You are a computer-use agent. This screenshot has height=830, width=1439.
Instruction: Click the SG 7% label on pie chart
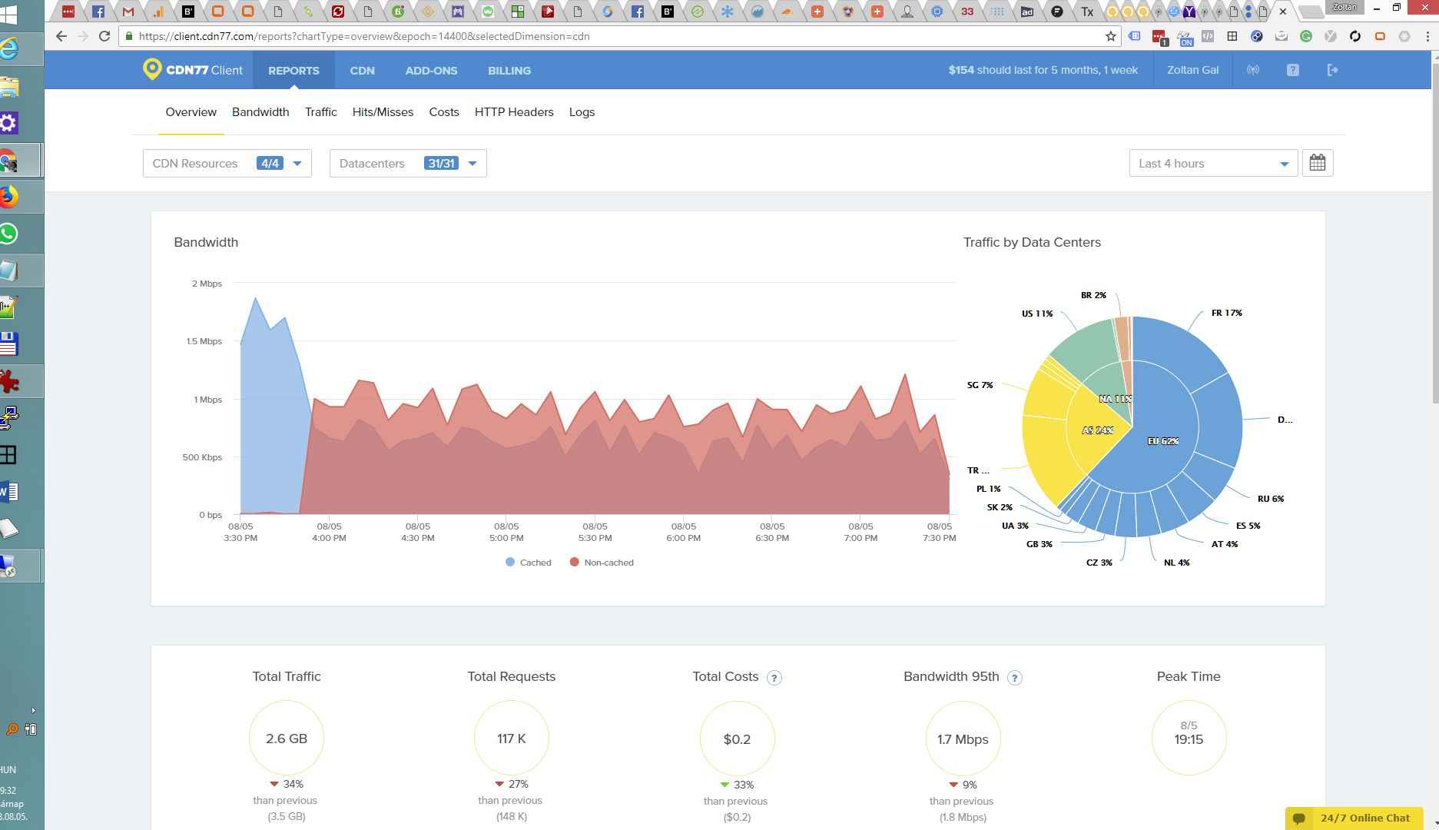coord(980,385)
